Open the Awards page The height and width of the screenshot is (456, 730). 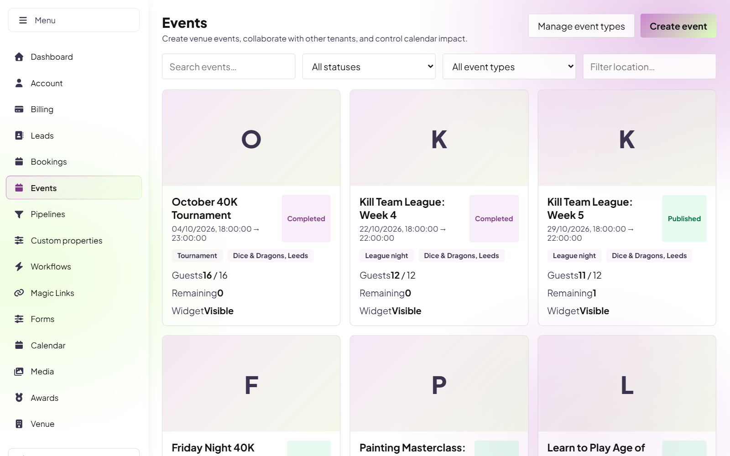[x=74, y=398]
